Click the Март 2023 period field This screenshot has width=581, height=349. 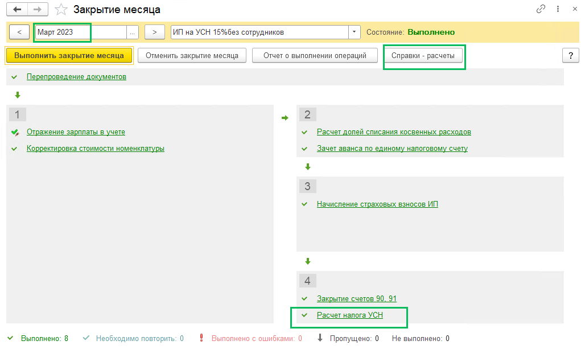click(63, 32)
